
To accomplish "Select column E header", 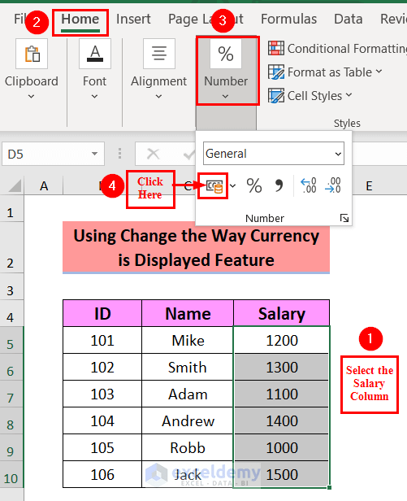I will coord(369,185).
